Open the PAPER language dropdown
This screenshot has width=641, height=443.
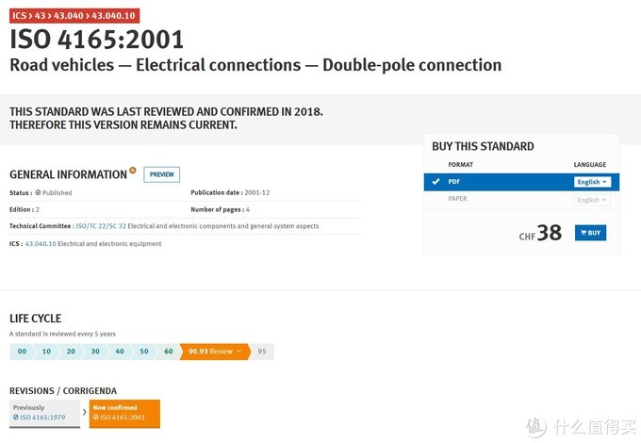click(x=592, y=200)
